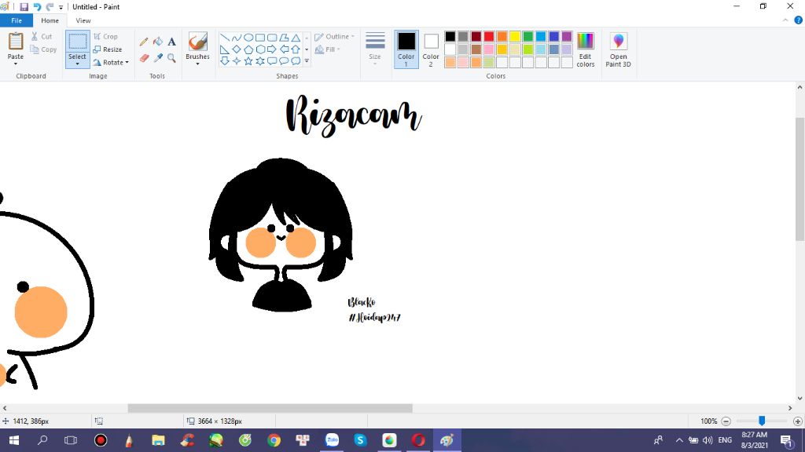Select the Right triangle shape
805x452 pixels.
tap(224, 49)
